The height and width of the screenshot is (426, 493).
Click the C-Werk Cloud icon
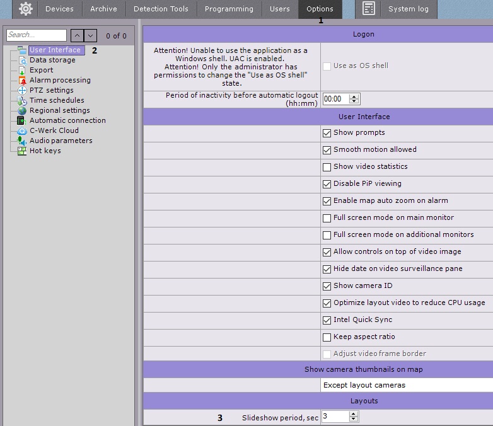[22, 131]
